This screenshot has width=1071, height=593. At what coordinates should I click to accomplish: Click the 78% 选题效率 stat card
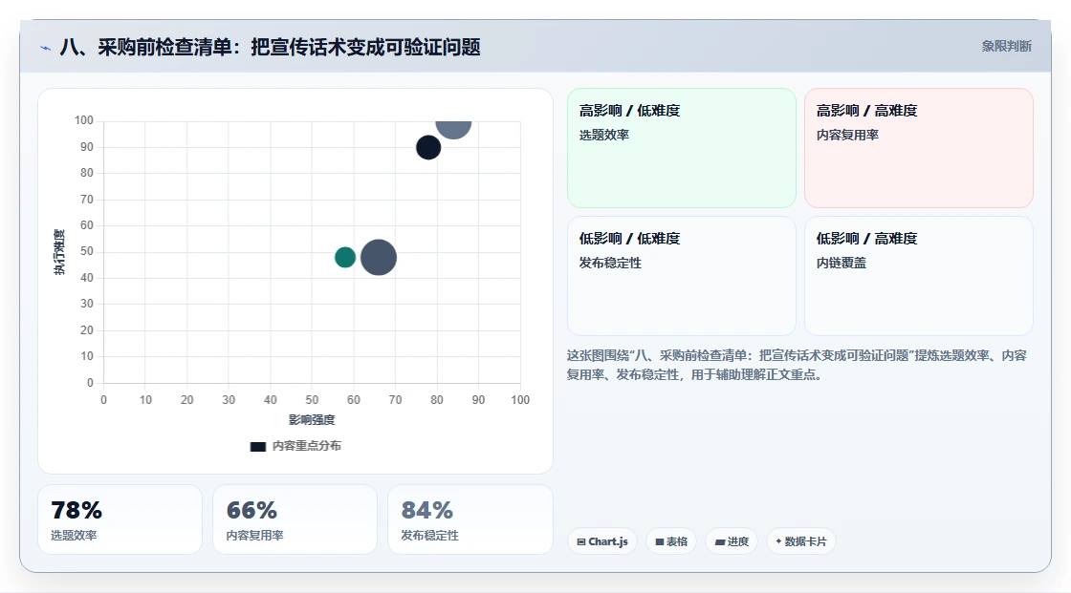120,519
